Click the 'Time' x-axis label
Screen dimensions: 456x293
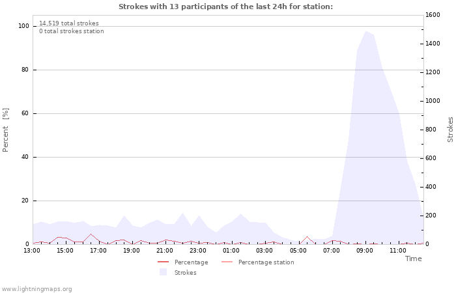(x=413, y=258)
